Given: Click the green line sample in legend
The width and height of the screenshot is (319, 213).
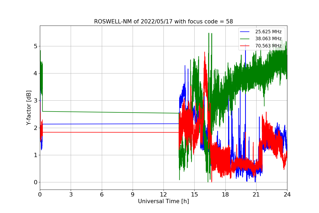Looking at the screenshot, I should click(245, 39).
